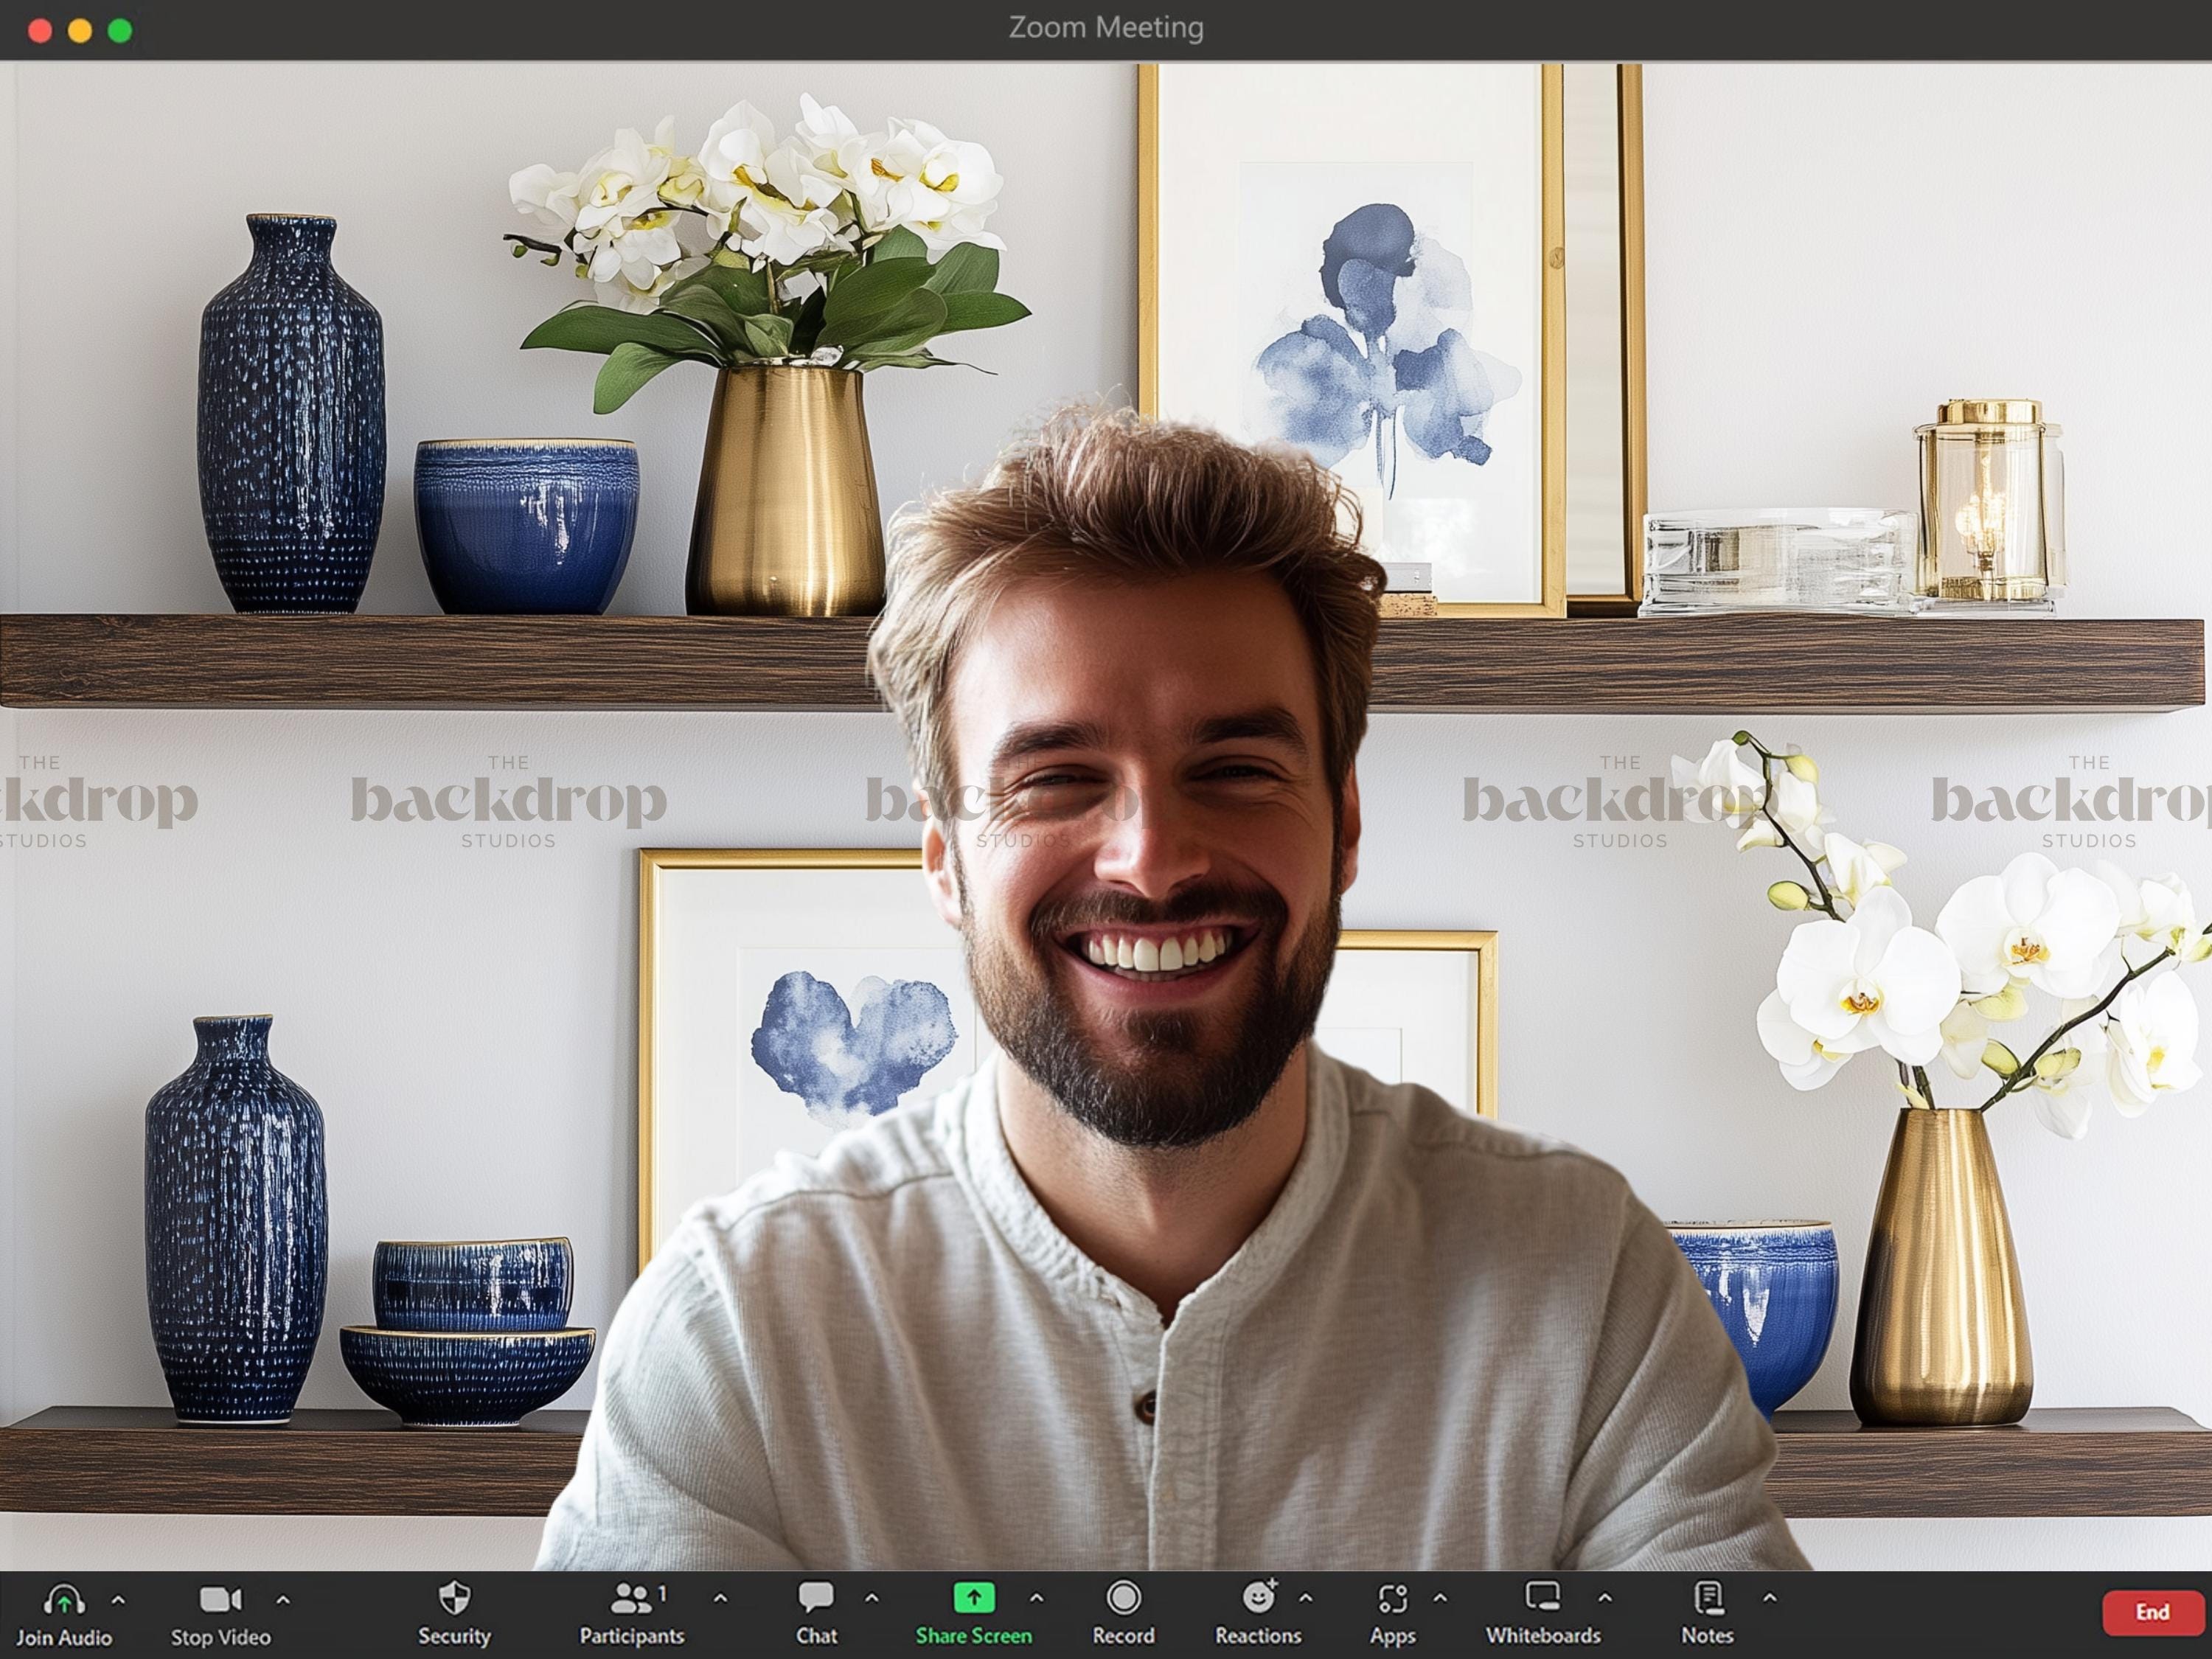Expand Share Screen options arrow
This screenshot has width=2212, height=1659.
coord(1036,1599)
